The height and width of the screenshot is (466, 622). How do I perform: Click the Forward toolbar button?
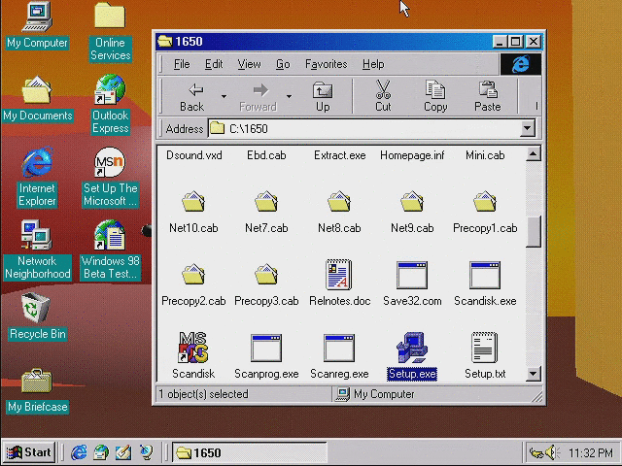[x=259, y=97]
